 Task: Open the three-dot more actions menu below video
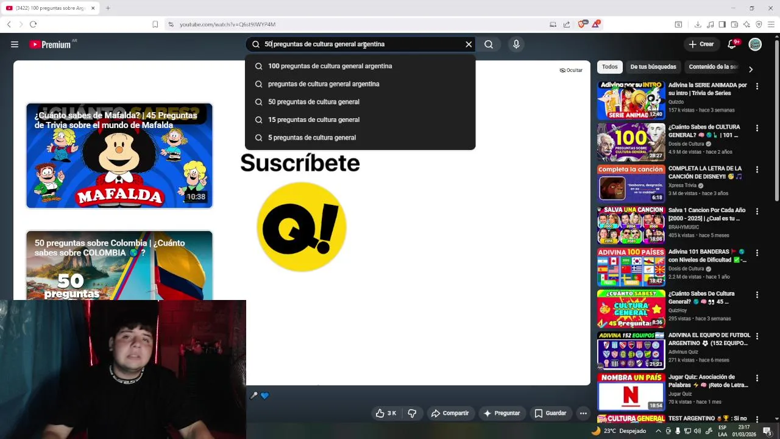583,413
